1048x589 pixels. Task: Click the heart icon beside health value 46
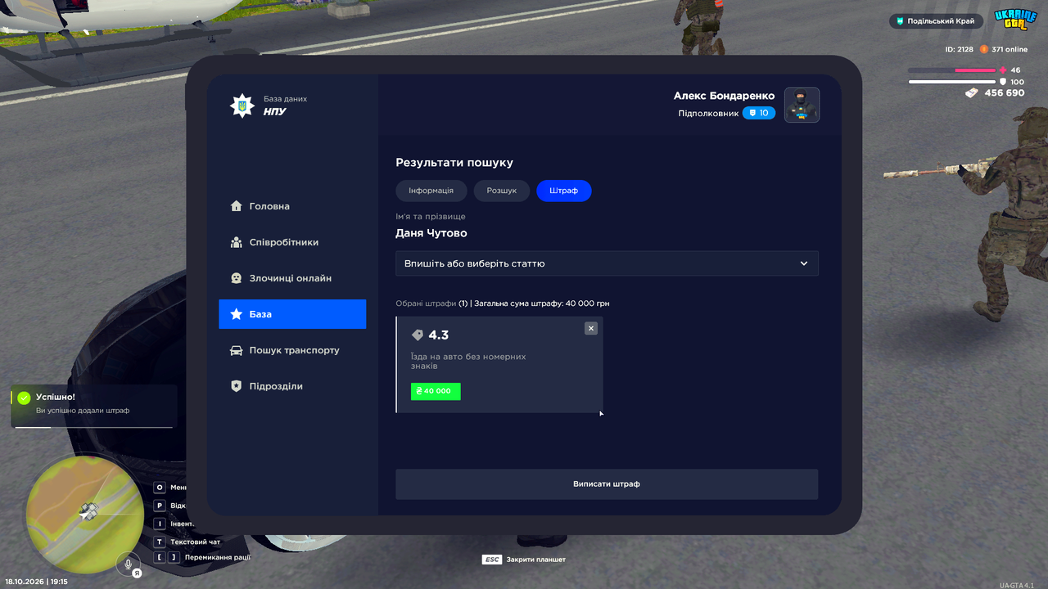pyautogui.click(x=1001, y=70)
